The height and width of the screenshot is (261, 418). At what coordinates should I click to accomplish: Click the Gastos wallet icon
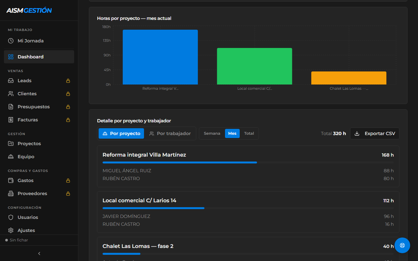tap(11, 180)
